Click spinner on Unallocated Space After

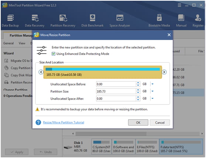138,99
